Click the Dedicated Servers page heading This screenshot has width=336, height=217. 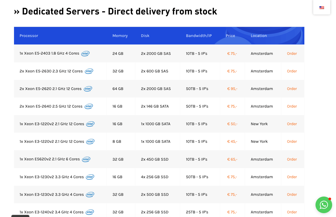click(116, 11)
